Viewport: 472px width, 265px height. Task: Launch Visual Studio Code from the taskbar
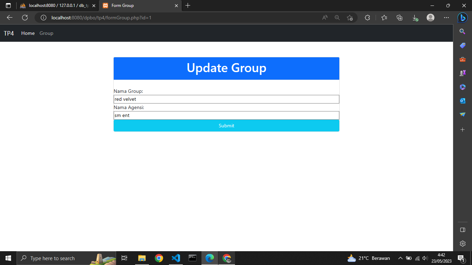tap(176, 258)
